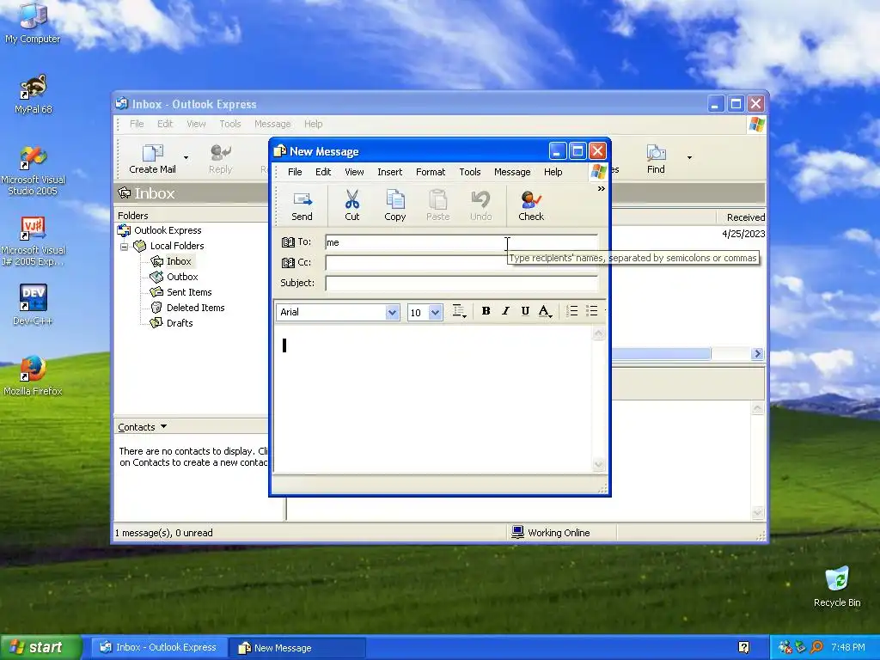This screenshot has width=880, height=660.
Task: Open the Insert menu
Action: [x=389, y=172]
